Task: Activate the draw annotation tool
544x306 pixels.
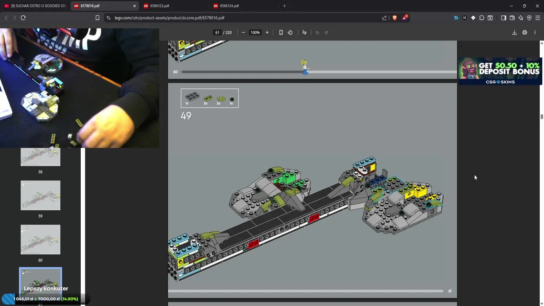Action: [x=304, y=32]
